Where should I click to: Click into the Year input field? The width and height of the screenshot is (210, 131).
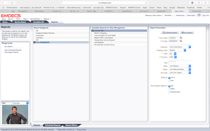click(172, 63)
